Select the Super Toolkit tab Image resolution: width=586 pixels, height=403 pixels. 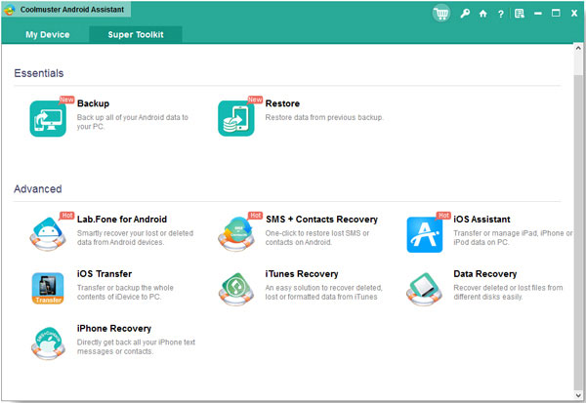pos(136,35)
